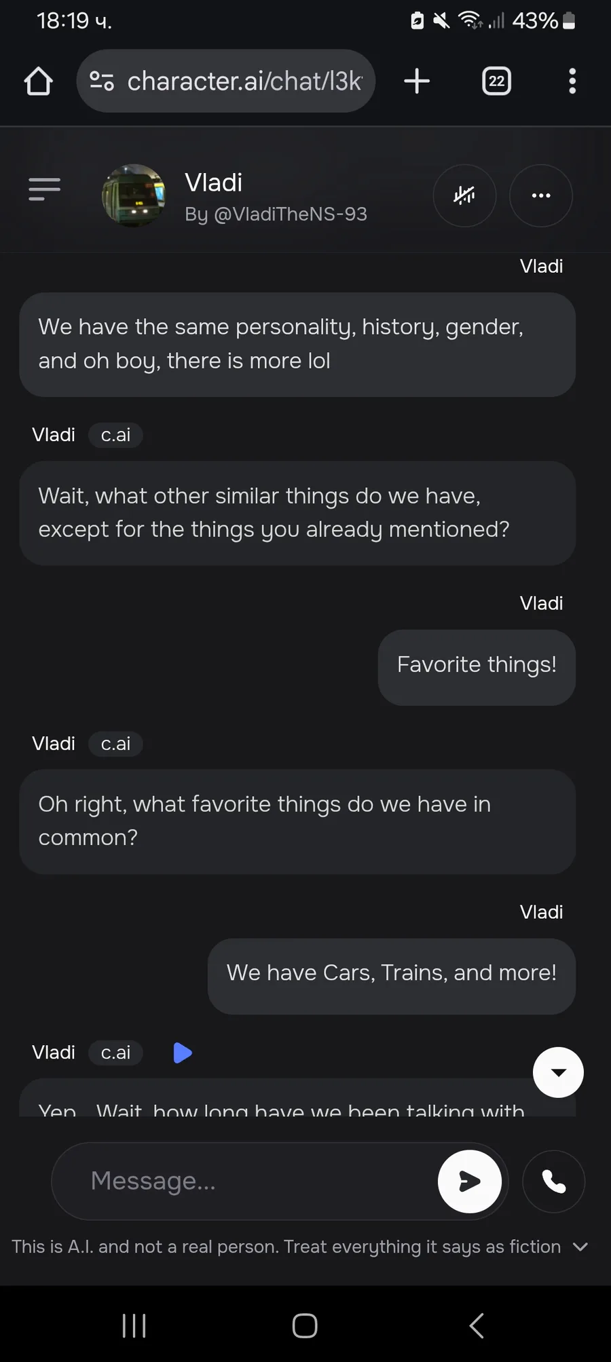Select the 'Favorite things!' message bubble
The width and height of the screenshot is (611, 1362).
477,668
